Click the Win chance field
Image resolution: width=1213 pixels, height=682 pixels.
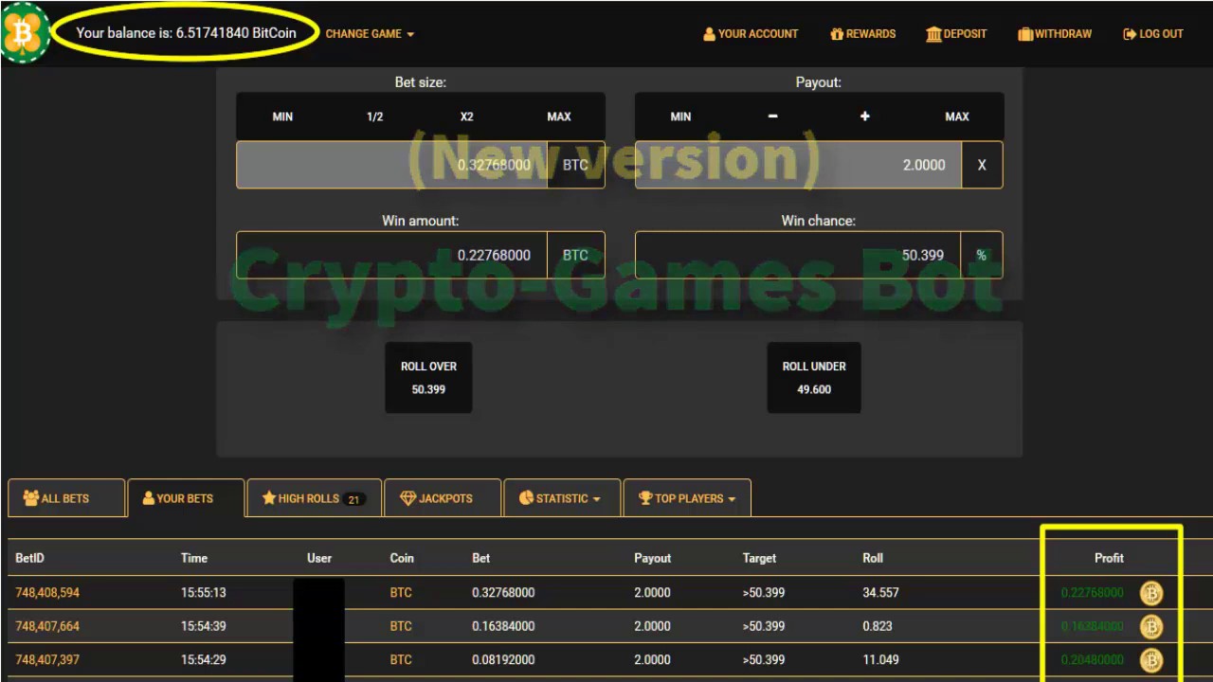click(798, 256)
